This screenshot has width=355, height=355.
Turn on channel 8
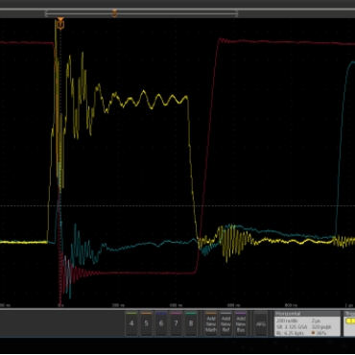pos(191,323)
